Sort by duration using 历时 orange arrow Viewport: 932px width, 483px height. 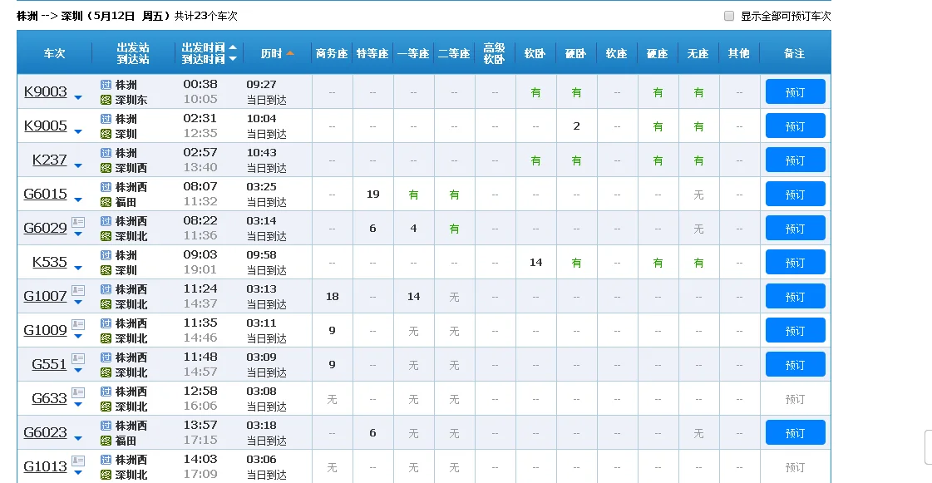pyautogui.click(x=290, y=53)
